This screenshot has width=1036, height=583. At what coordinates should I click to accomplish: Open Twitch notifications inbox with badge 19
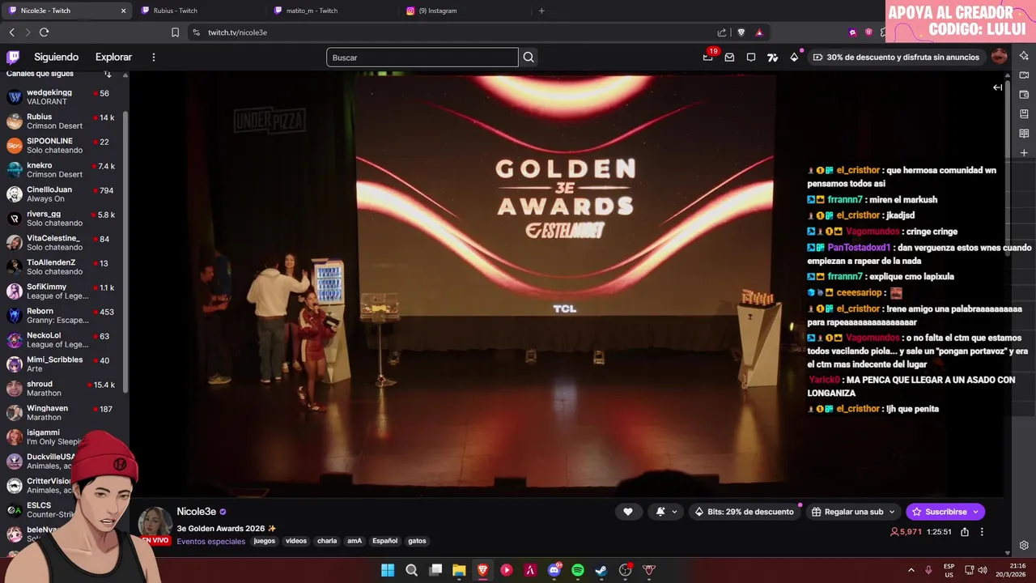click(708, 57)
